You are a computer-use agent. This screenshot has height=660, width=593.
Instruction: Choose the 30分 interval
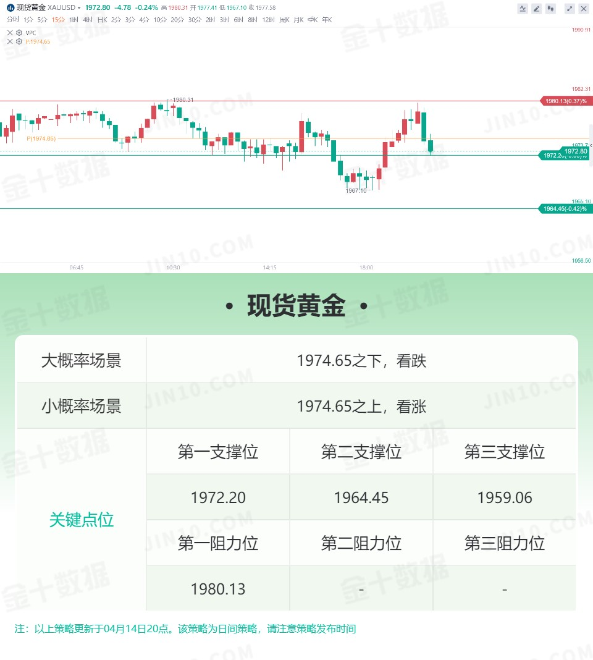point(195,20)
